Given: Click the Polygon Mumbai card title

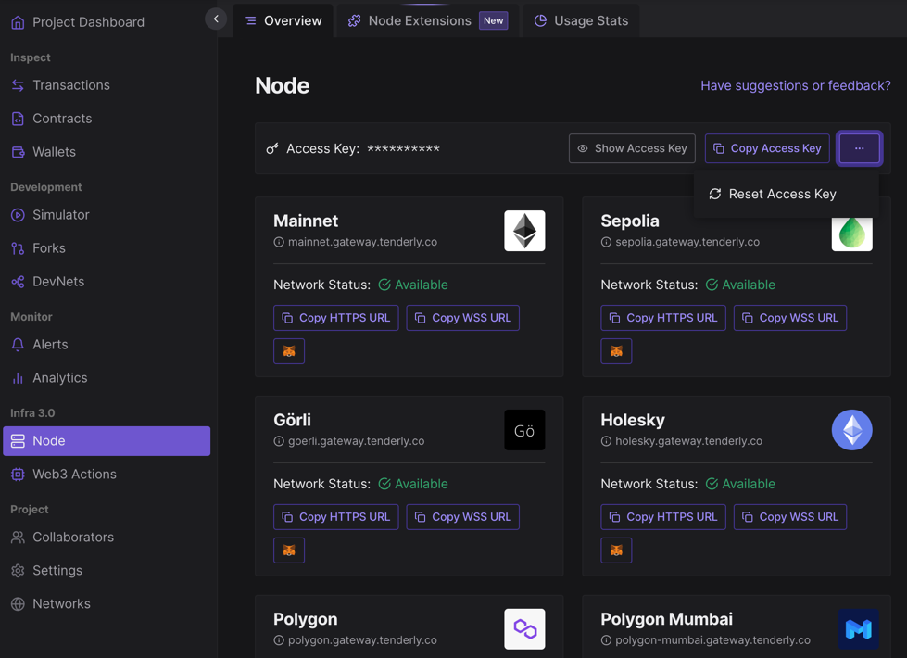Looking at the screenshot, I should [x=666, y=619].
